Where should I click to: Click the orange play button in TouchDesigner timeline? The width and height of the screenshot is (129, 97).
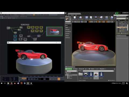coord(59,79)
